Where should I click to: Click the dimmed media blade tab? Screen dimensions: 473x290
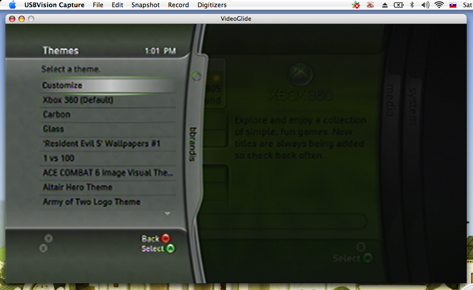coord(391,100)
